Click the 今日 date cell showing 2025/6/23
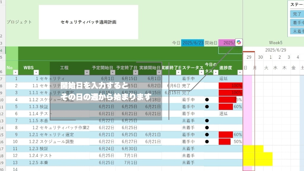Viewport: 304px width, 171px height. click(193, 42)
